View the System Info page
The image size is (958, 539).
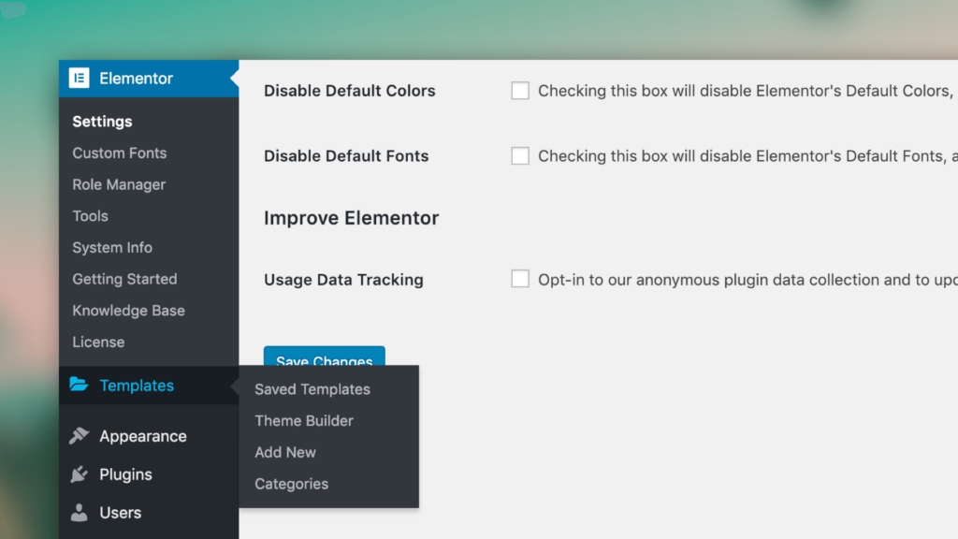[x=112, y=247]
